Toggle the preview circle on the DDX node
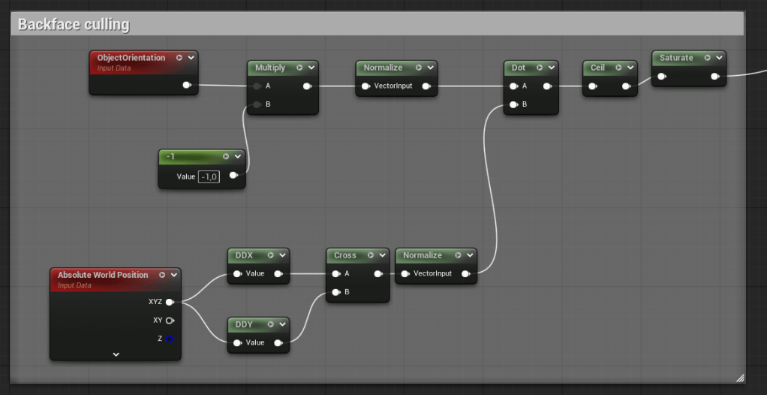 click(x=270, y=255)
